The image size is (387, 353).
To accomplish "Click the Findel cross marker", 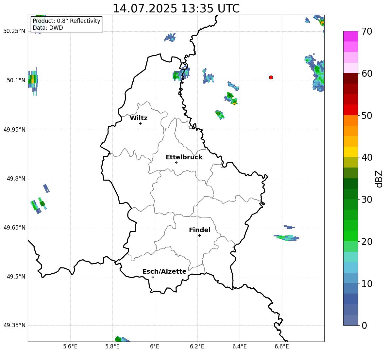I will tap(199, 236).
